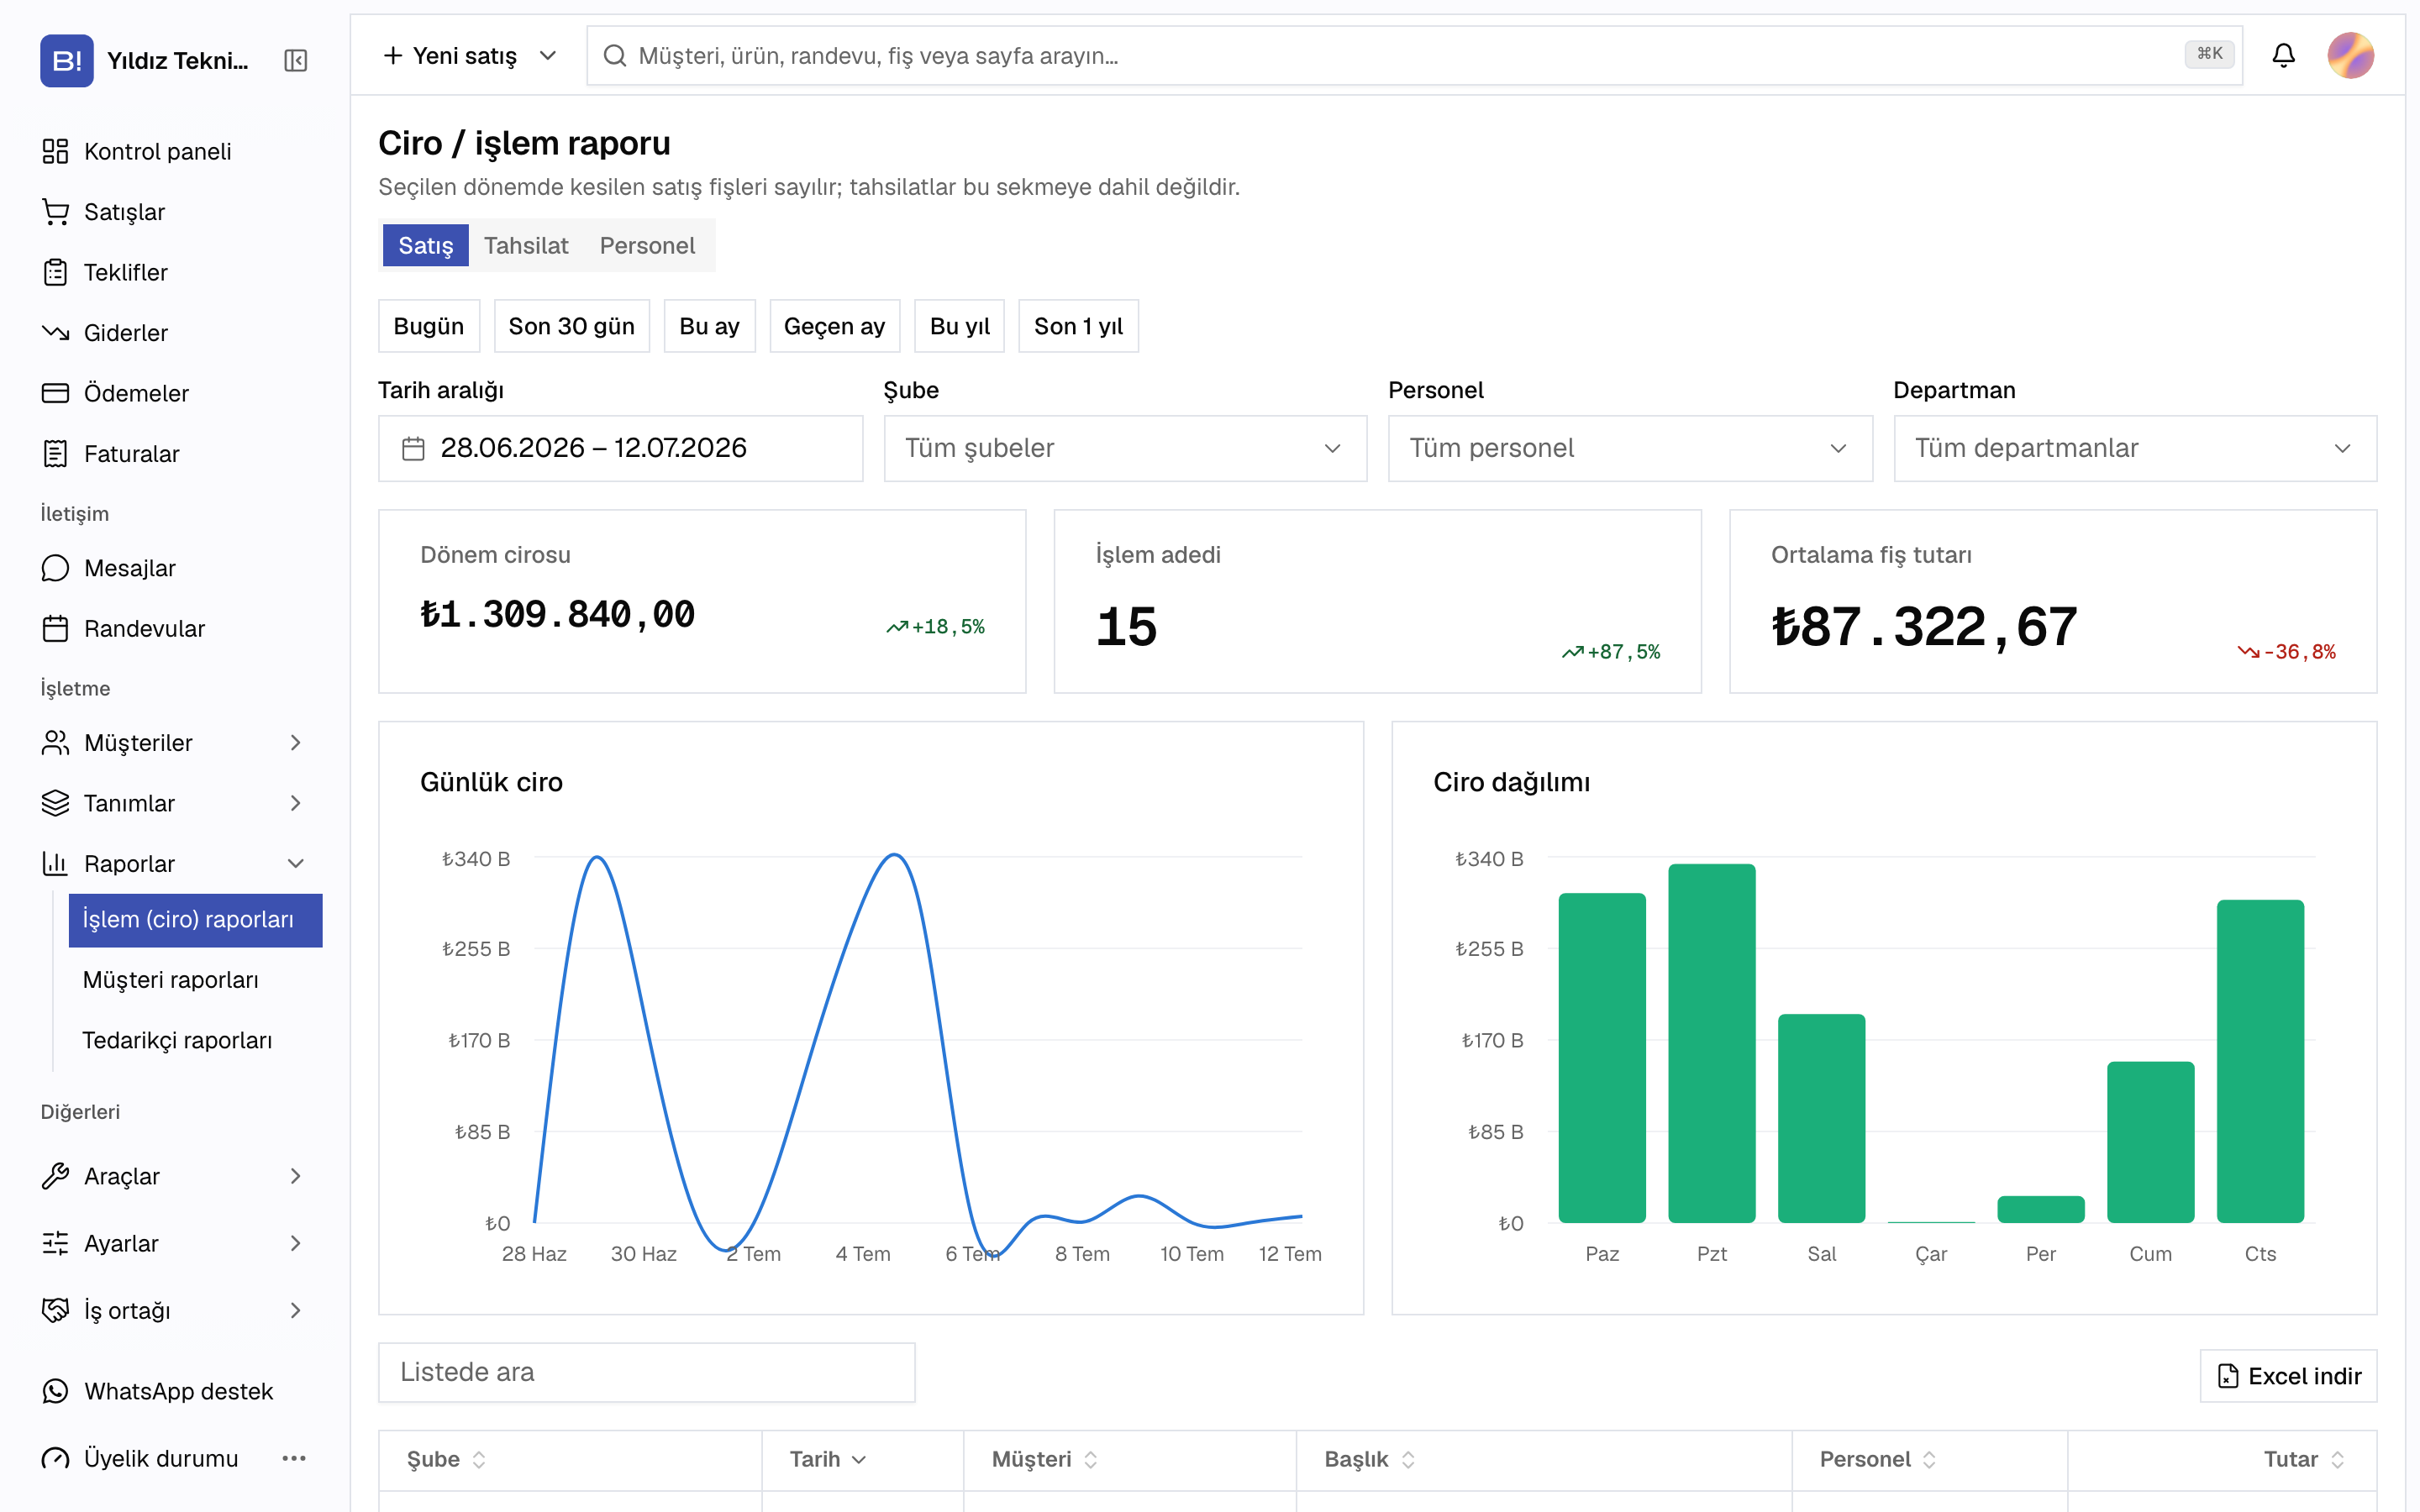Open Kontrol paneli from the sidebar
The width and height of the screenshot is (2420, 1512).
click(136, 151)
